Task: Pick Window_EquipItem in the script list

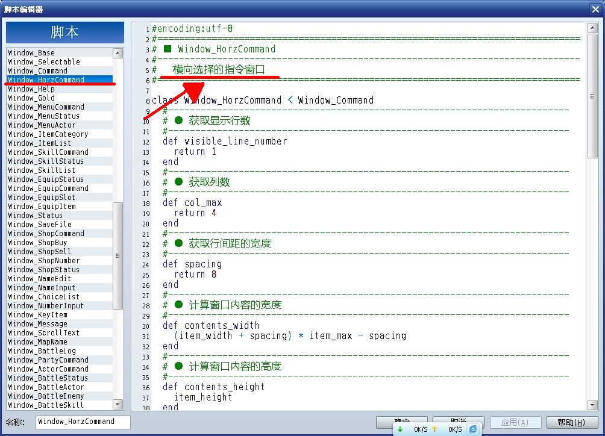Action: click(x=60, y=206)
